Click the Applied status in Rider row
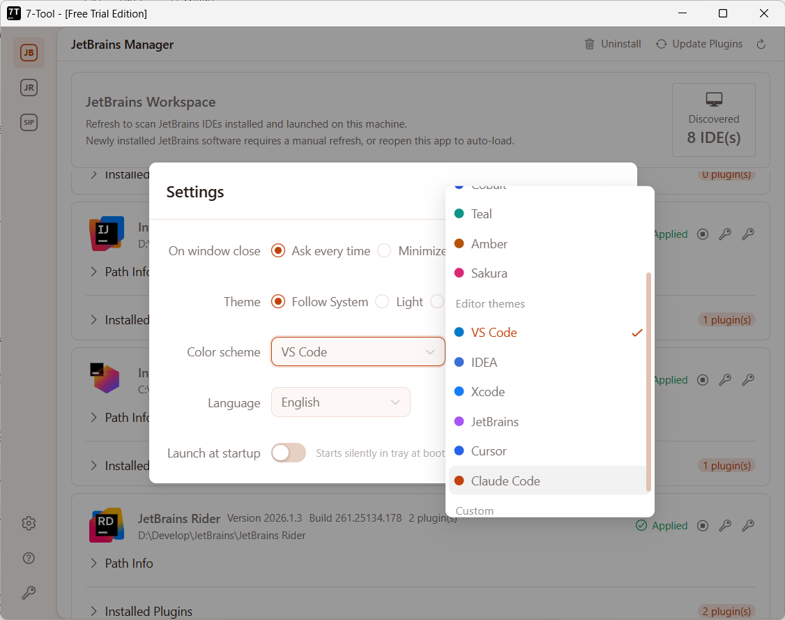785x620 pixels. click(x=662, y=526)
